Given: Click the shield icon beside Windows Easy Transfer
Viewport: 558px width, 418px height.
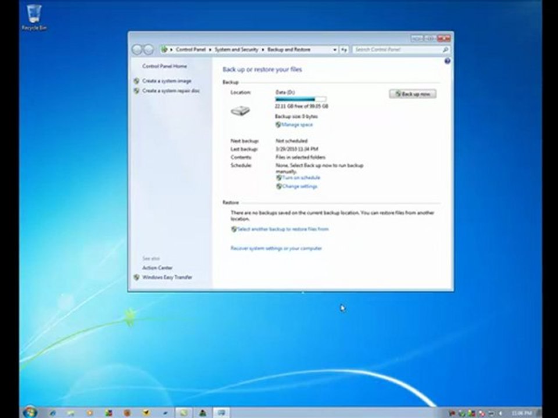Looking at the screenshot, I should click(136, 278).
